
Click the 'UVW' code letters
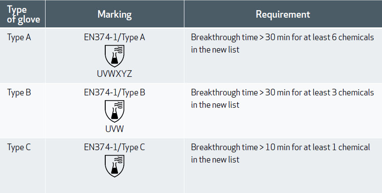(115, 129)
